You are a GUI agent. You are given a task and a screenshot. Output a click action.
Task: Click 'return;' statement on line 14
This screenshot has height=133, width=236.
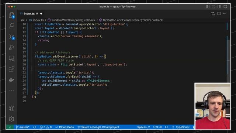(44, 40)
